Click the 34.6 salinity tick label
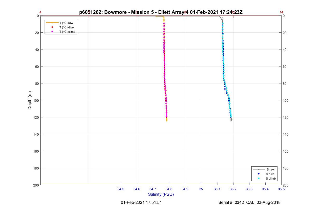 click(137, 189)
